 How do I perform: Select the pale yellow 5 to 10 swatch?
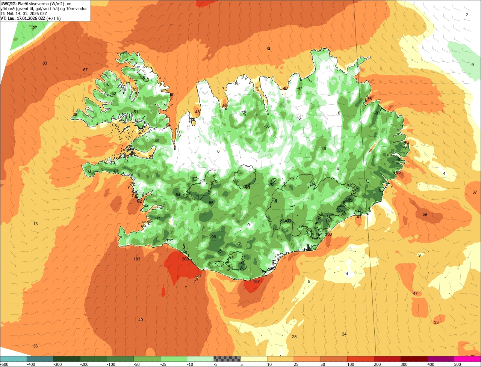pos(254,359)
